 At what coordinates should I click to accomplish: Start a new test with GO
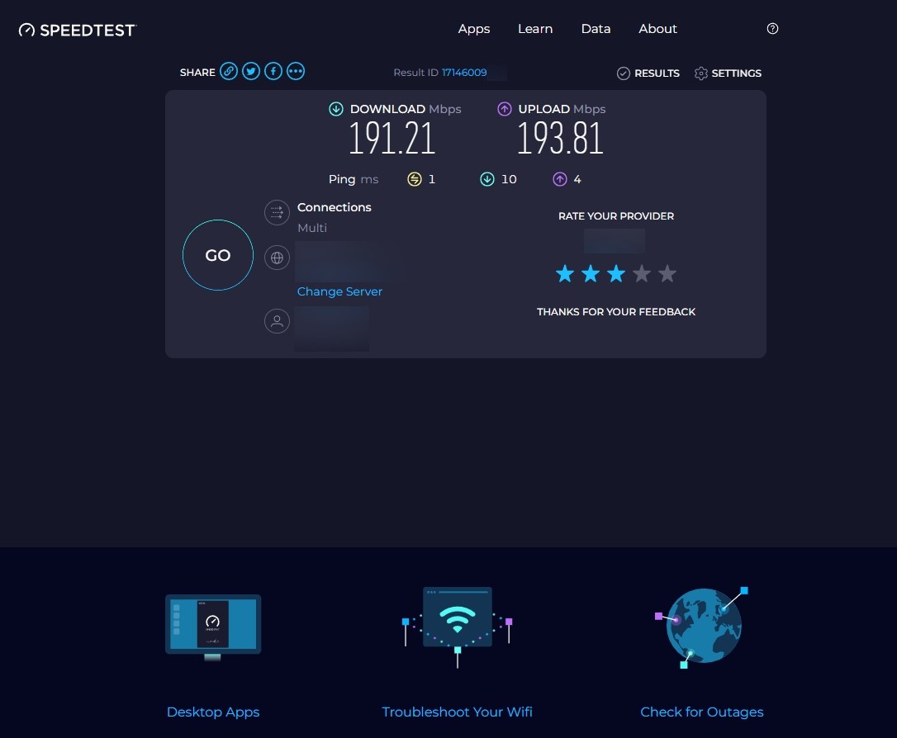(218, 255)
